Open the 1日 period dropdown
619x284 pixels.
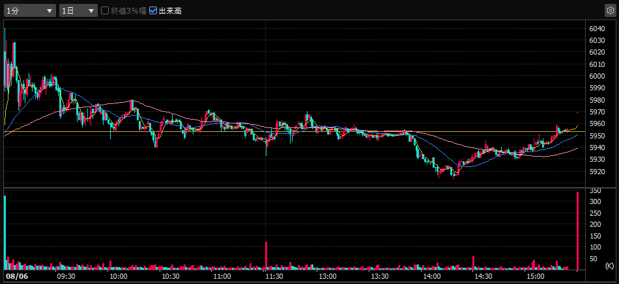[78, 10]
